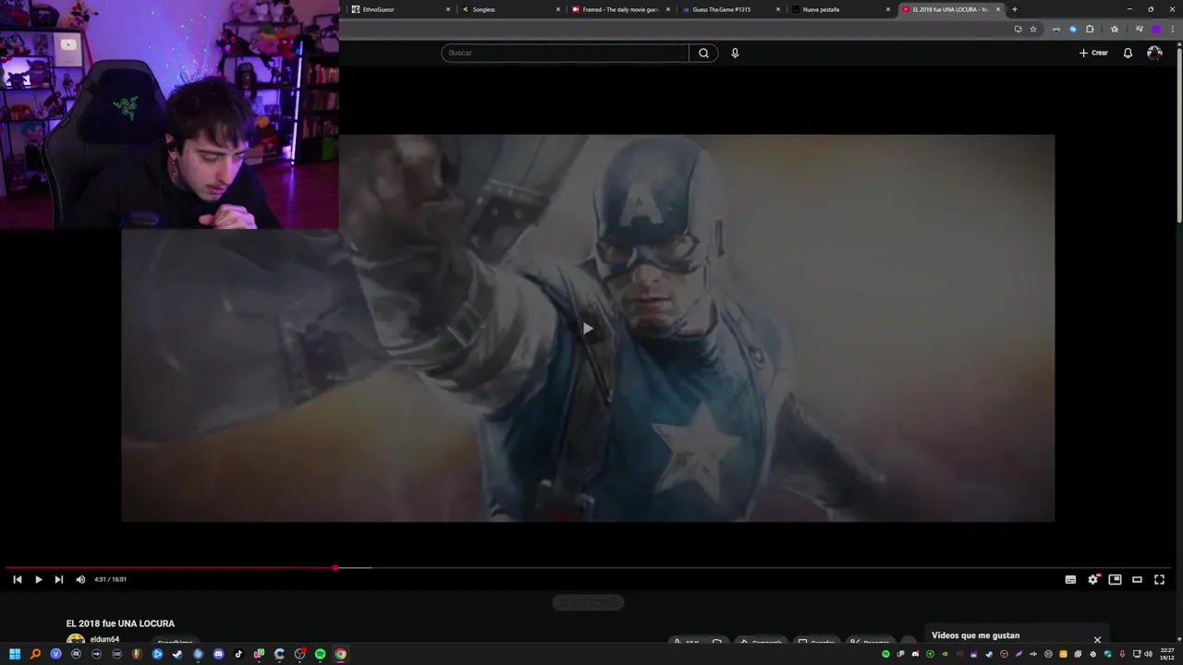Open Spotify from the taskbar

pos(320,654)
